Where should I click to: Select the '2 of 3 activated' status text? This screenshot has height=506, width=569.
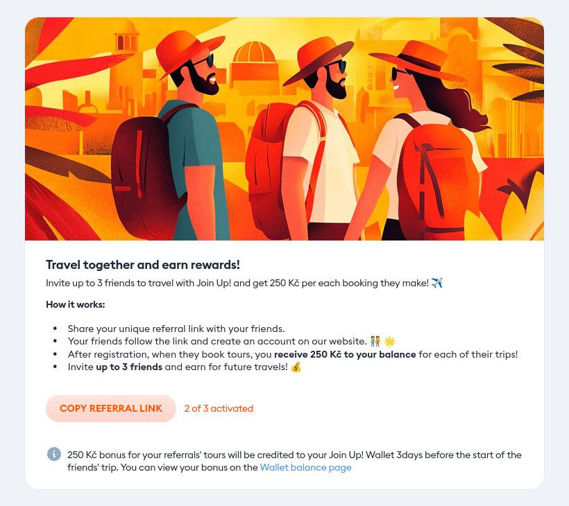[219, 408]
